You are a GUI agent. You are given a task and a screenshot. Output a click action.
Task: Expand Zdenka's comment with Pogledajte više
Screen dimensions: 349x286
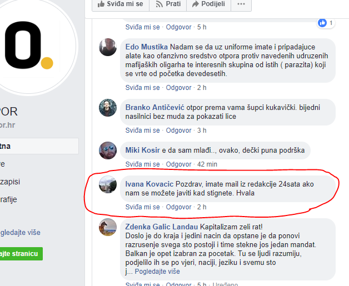pyautogui.click(x=157, y=272)
